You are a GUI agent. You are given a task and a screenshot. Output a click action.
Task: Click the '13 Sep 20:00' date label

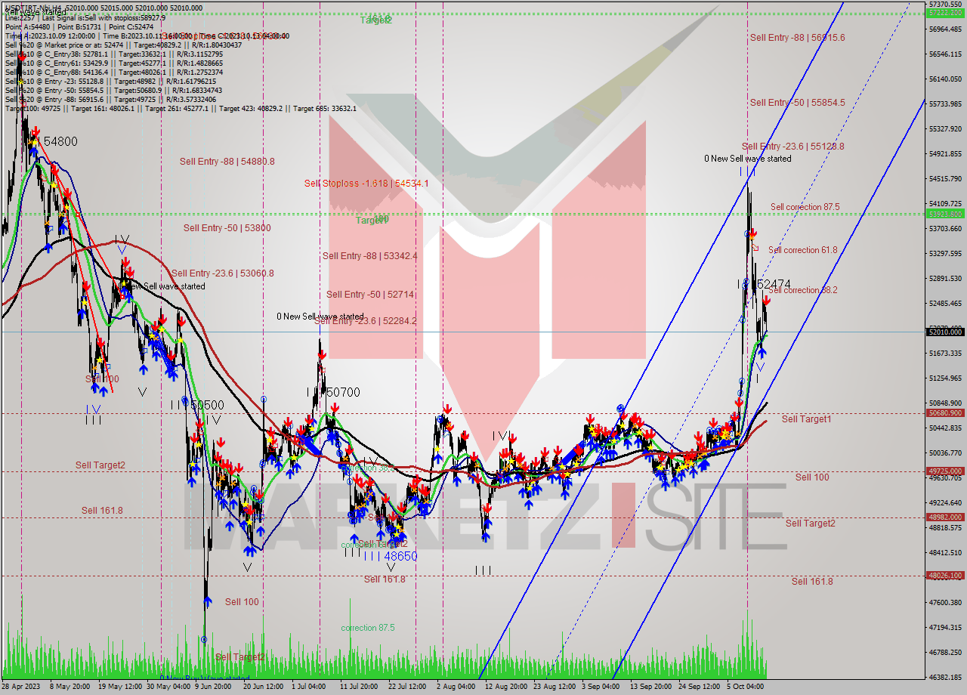pos(651,687)
